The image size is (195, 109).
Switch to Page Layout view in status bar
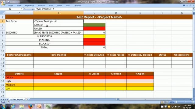165,102
